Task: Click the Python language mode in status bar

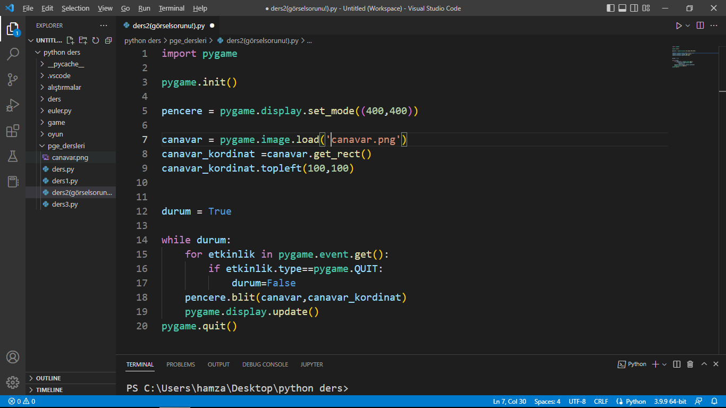Action: [631, 402]
